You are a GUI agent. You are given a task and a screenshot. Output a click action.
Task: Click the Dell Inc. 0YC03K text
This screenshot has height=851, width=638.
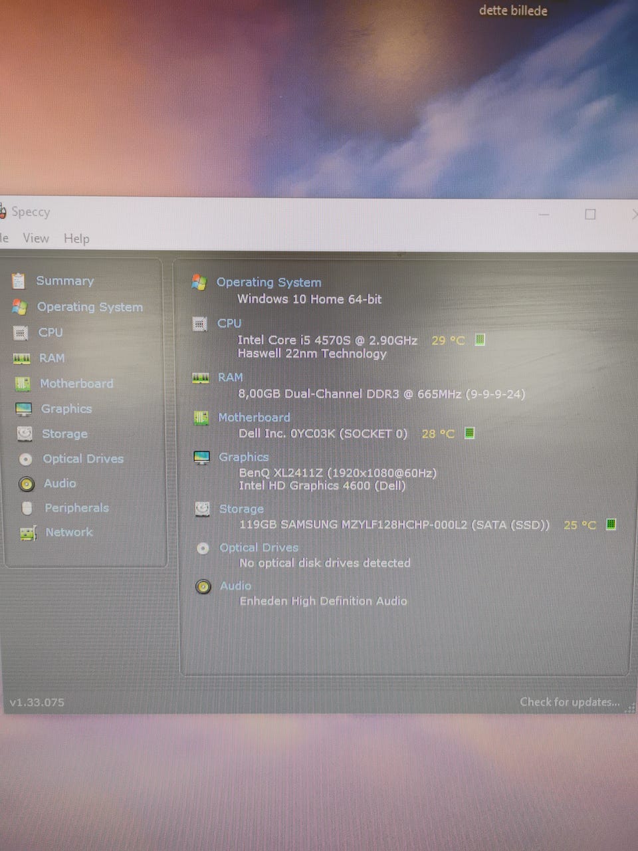click(323, 433)
